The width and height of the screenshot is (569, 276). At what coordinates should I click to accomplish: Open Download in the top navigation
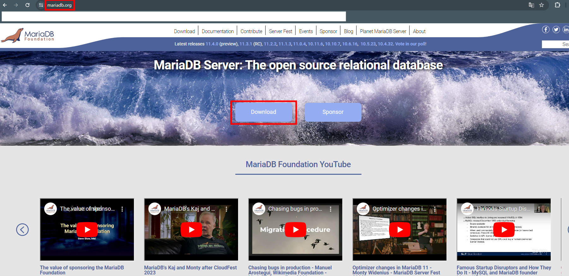coord(184,31)
